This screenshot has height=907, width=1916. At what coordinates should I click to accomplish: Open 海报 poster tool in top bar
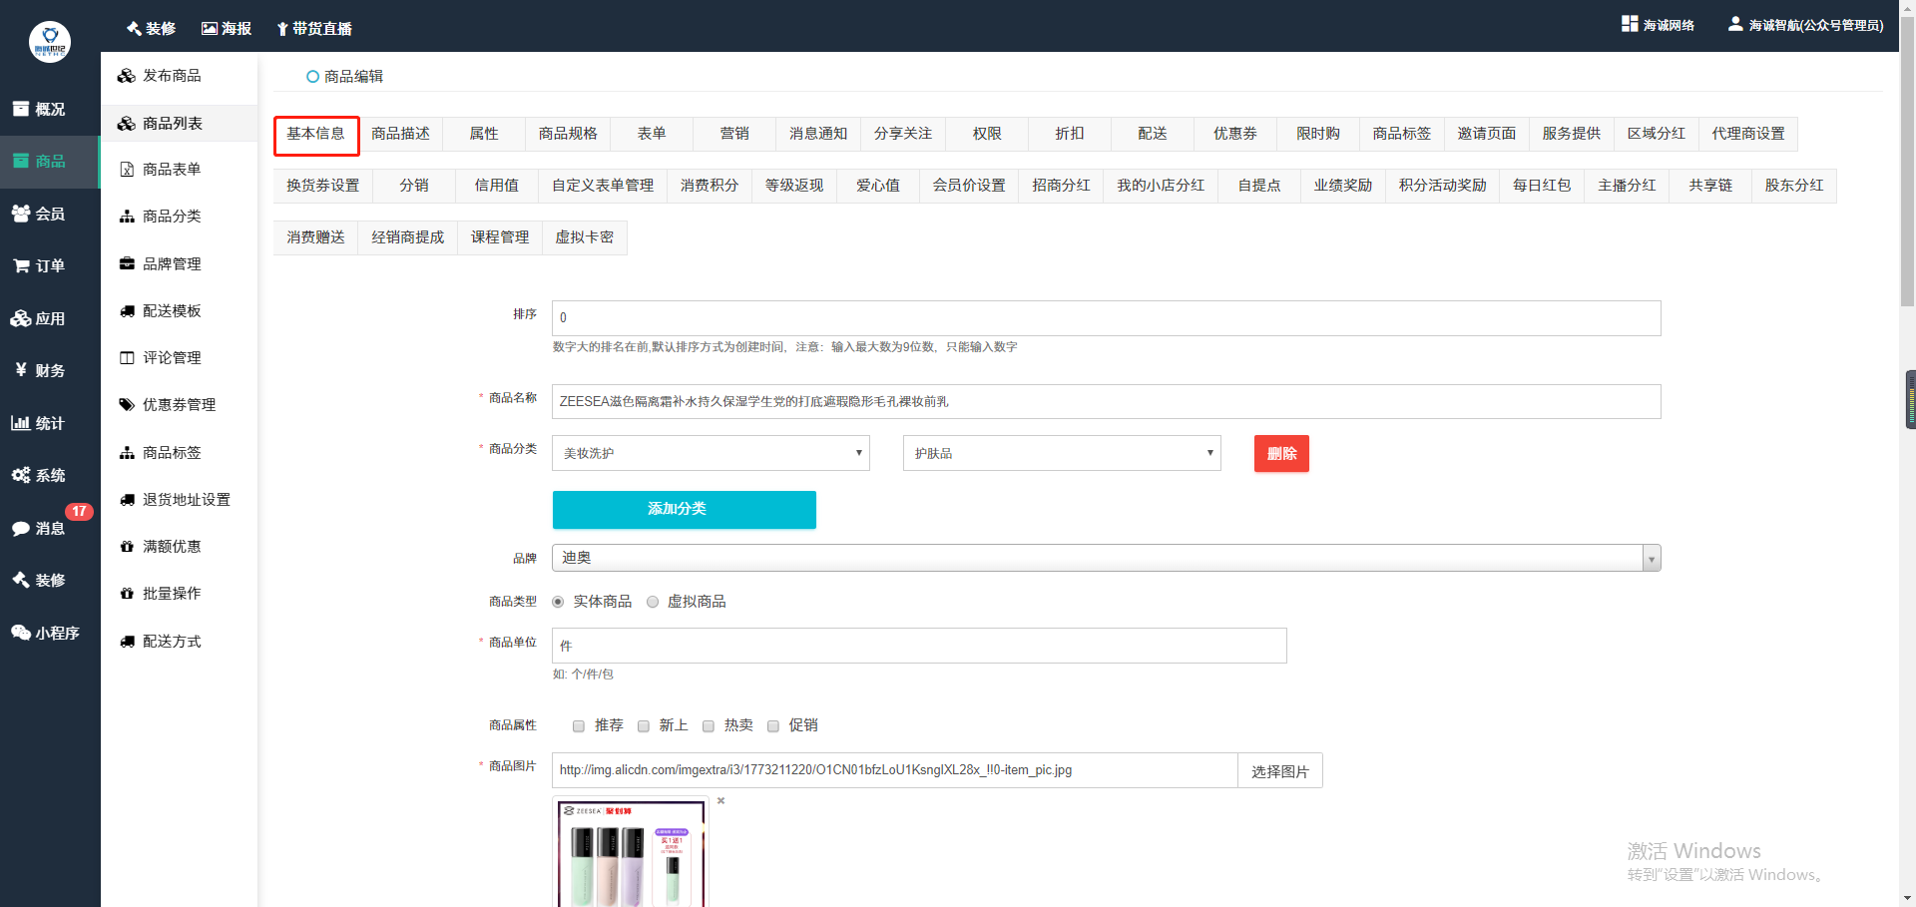(227, 28)
